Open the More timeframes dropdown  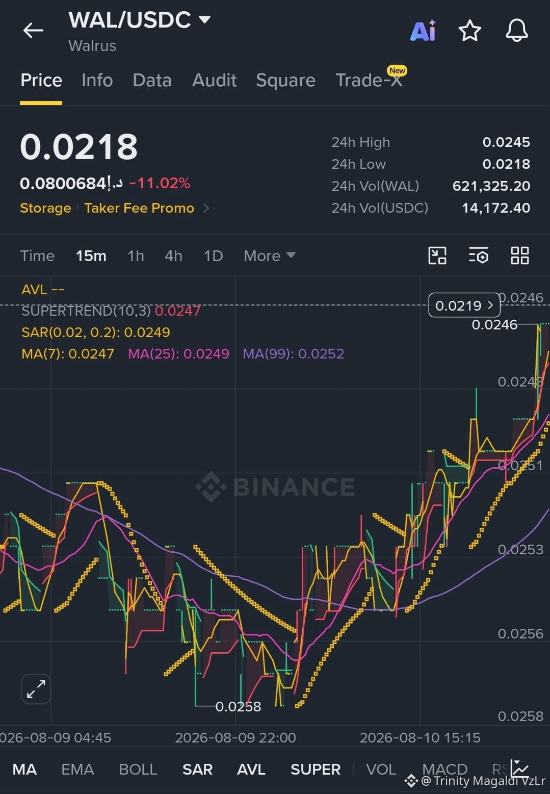coord(269,255)
